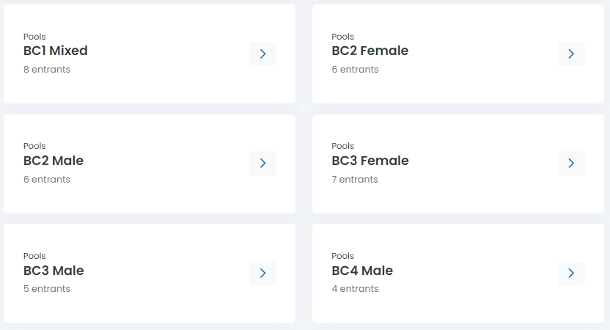Click the "6 entrants" text under BC2 Female
610x330 pixels.
355,70
